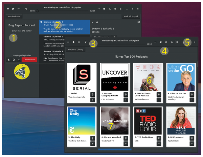Add Up and Vanished with its plus button
Screen dimensions: 203x157
click(126, 144)
